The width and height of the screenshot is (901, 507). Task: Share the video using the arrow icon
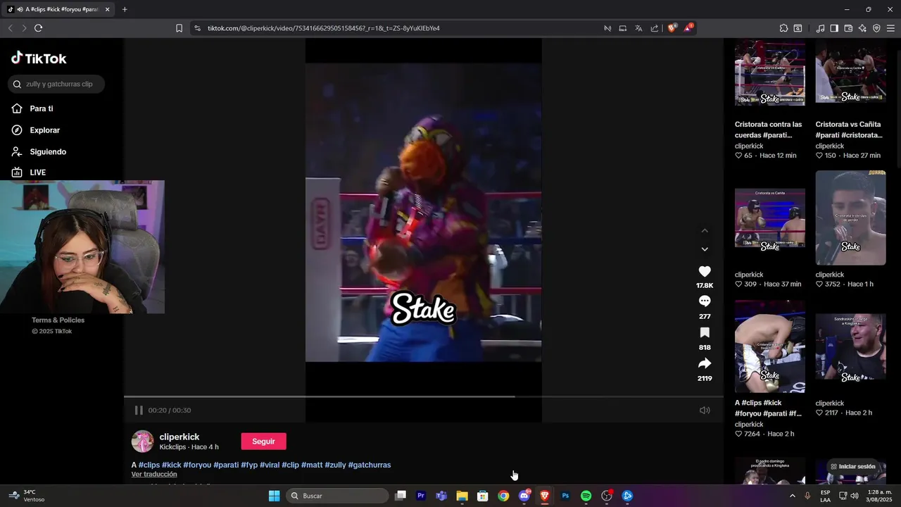coord(705,363)
